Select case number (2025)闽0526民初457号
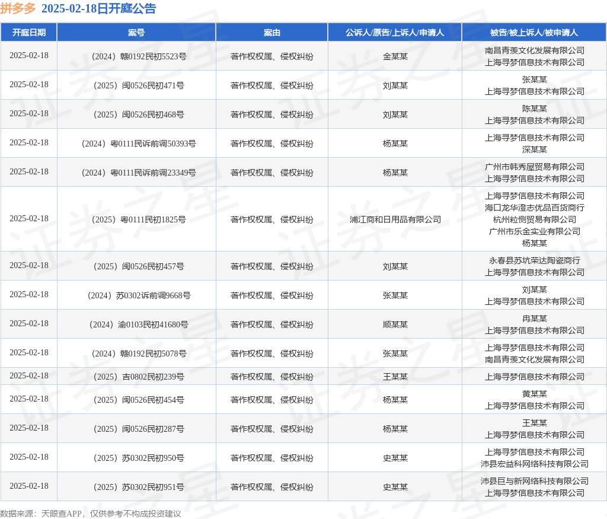The image size is (607, 519). click(139, 266)
